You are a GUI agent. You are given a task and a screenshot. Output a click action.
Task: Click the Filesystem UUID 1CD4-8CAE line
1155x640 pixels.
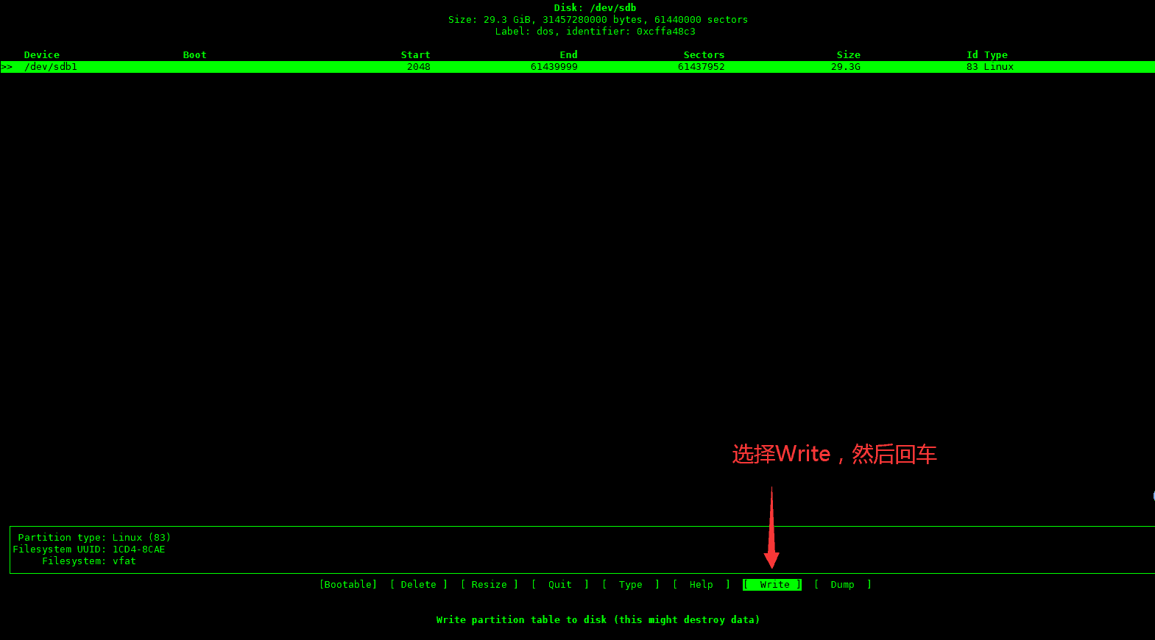pyautogui.click(x=89, y=550)
